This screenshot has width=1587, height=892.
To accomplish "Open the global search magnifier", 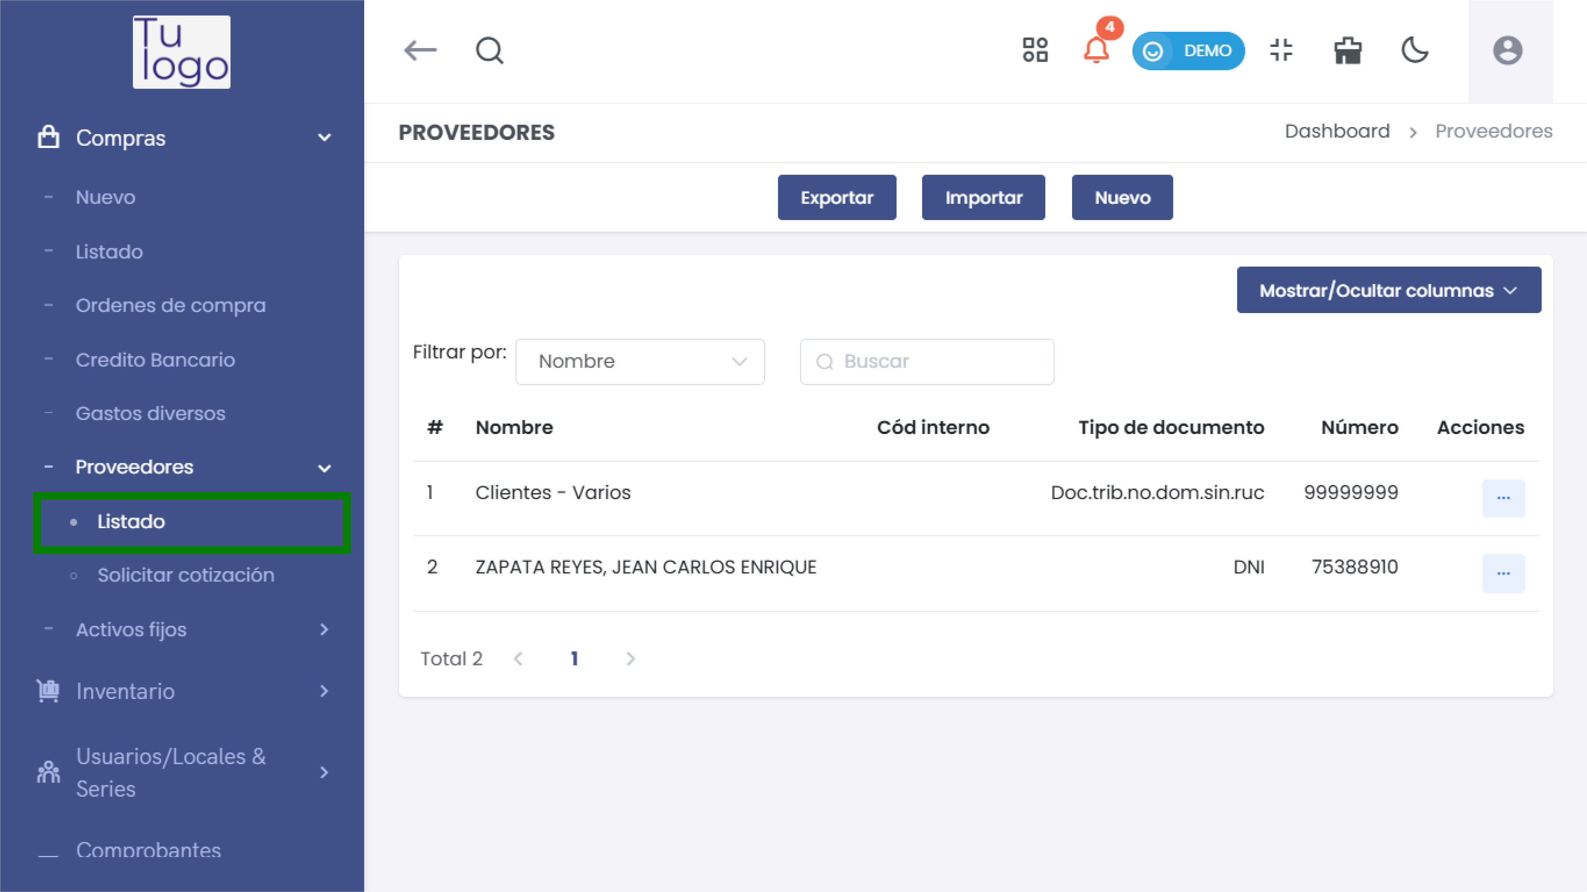I will [489, 50].
